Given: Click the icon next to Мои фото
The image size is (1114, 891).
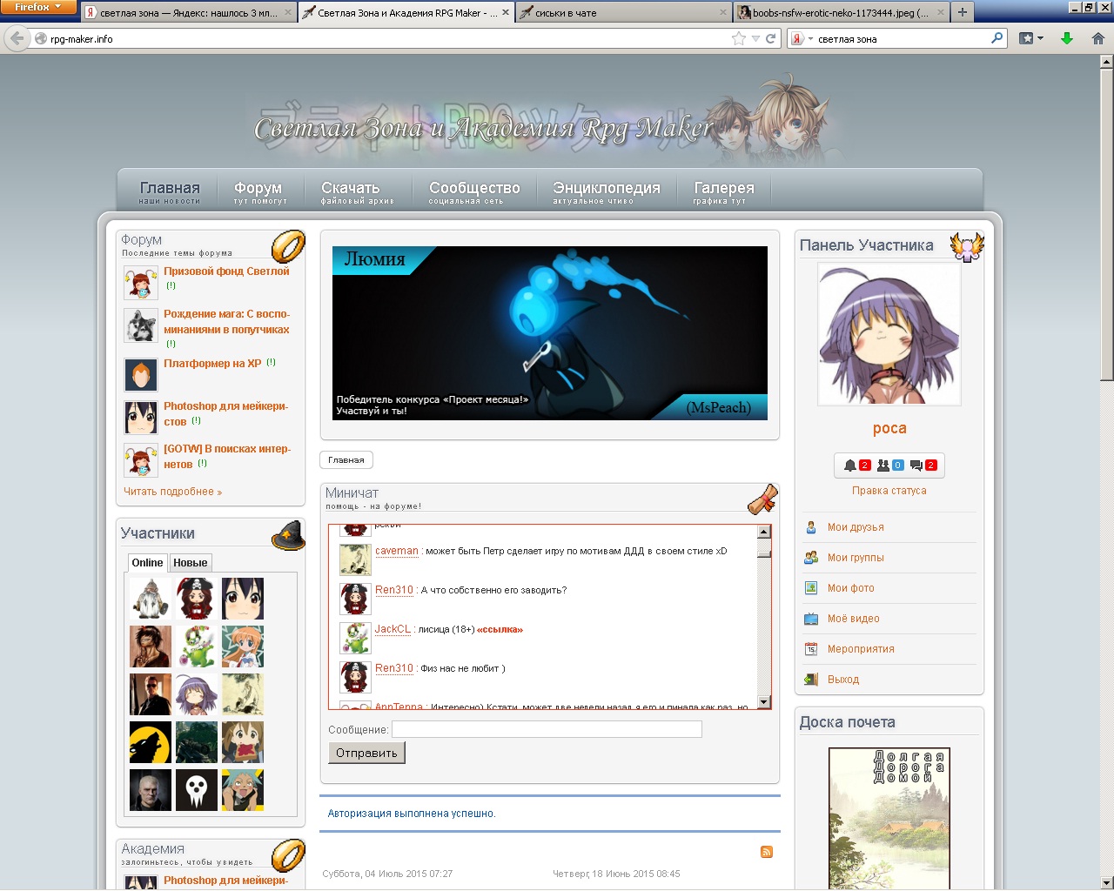Looking at the screenshot, I should tap(811, 588).
